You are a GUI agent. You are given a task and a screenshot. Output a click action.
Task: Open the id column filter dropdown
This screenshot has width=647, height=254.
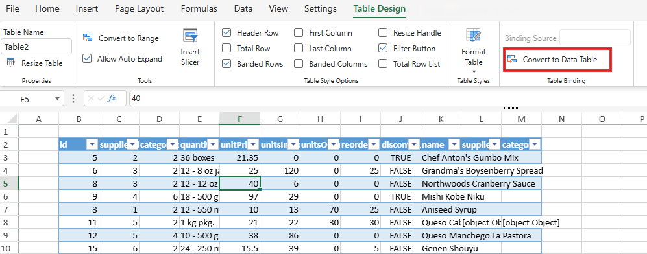pyautogui.click(x=92, y=144)
